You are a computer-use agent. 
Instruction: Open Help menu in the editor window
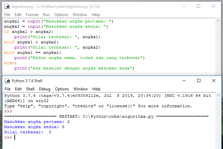point(96,15)
